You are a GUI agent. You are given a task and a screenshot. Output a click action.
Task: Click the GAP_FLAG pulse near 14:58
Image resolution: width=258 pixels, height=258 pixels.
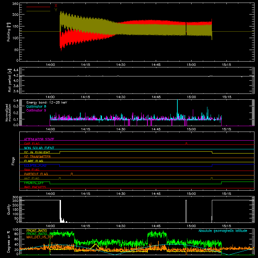[x=186, y=144]
